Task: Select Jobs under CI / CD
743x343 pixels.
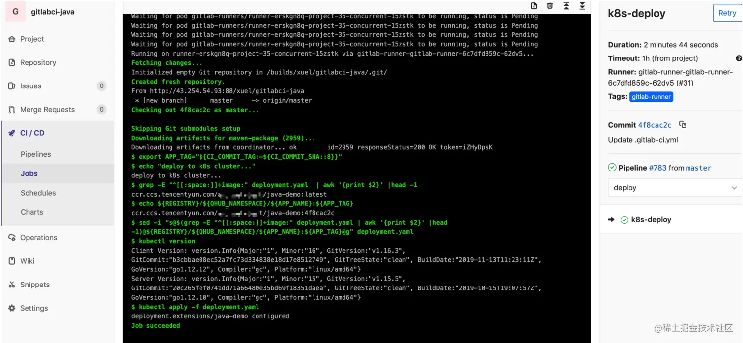Action: (x=29, y=173)
